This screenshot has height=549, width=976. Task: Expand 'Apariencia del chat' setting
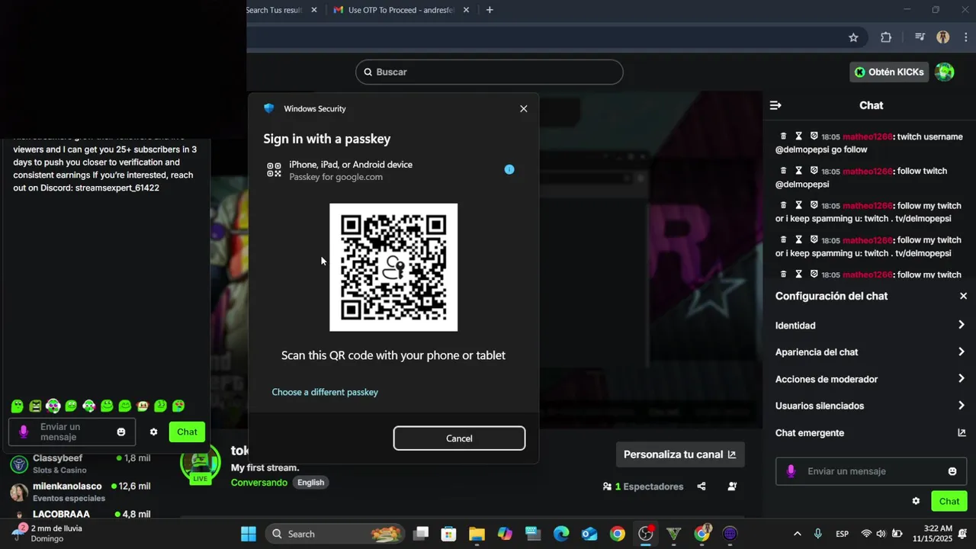click(x=871, y=352)
